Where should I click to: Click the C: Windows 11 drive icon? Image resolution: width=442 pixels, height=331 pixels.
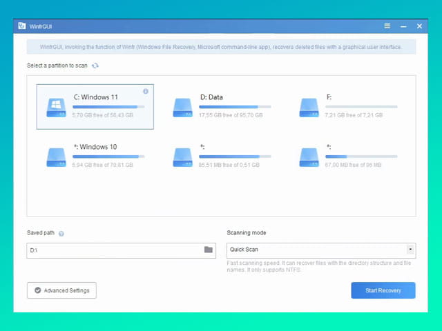pyautogui.click(x=56, y=108)
